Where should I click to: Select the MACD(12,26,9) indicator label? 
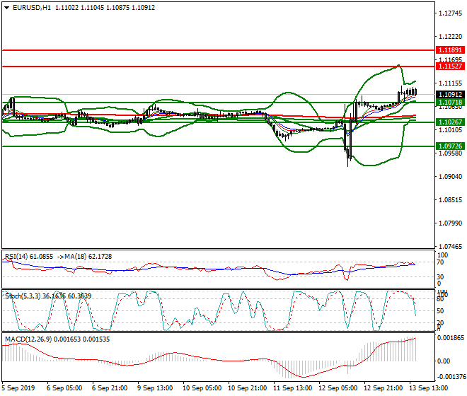(x=57, y=339)
